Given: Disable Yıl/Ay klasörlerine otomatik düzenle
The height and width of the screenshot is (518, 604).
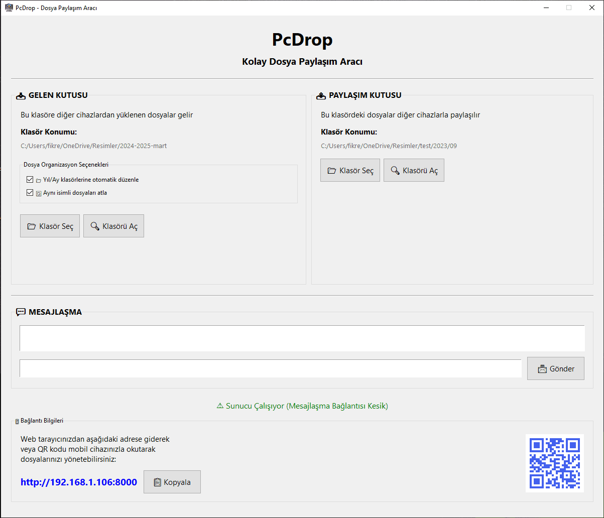Looking at the screenshot, I should 30,179.
